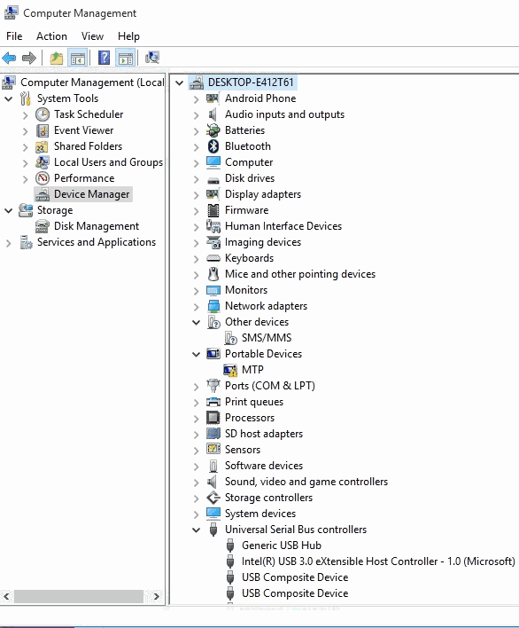Open the Help menu

pyautogui.click(x=128, y=36)
